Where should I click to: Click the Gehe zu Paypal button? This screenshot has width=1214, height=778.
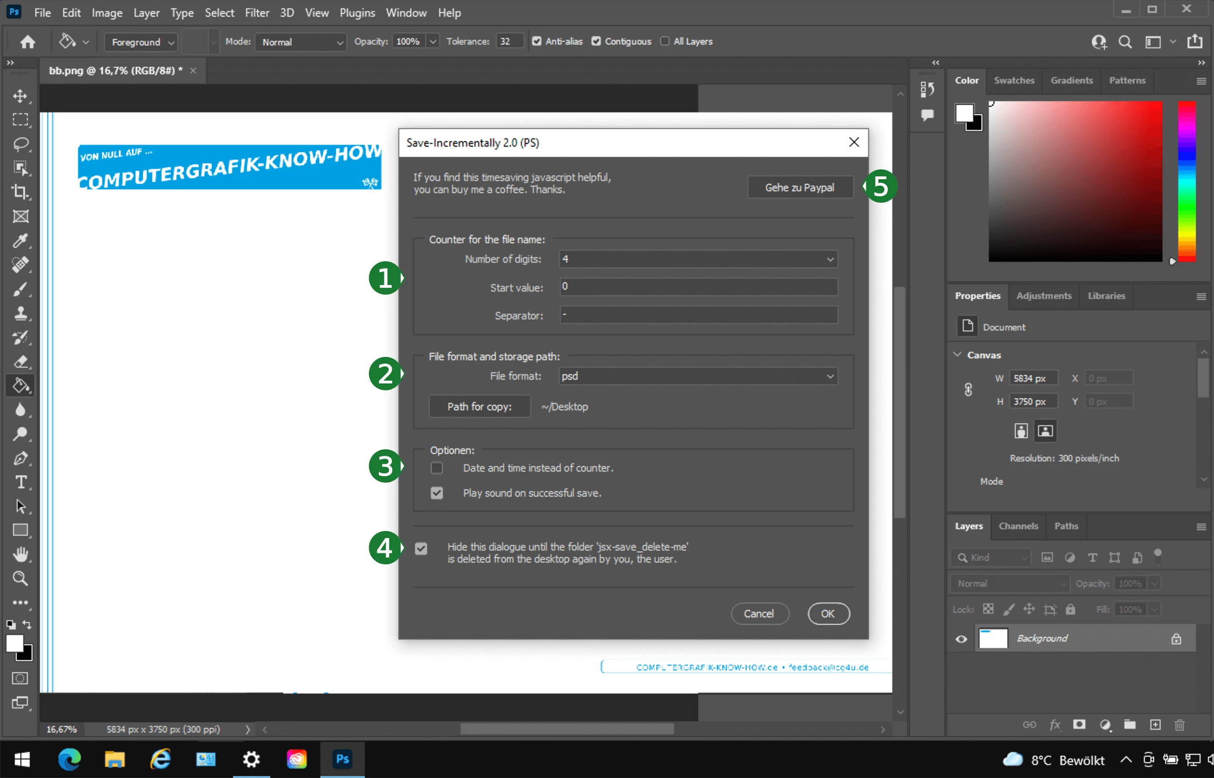pyautogui.click(x=800, y=188)
